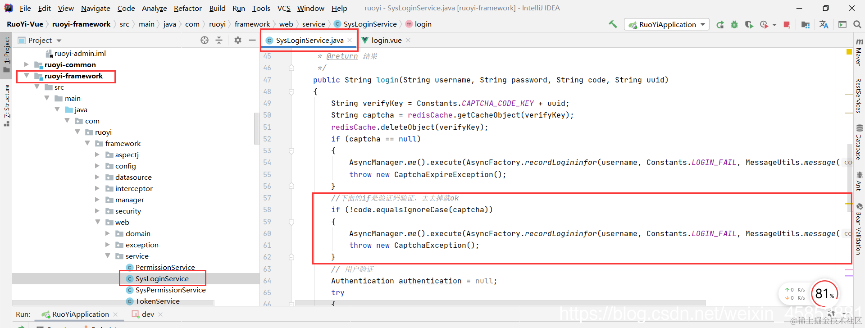The height and width of the screenshot is (328, 865).
Task: Hide the Project panel with minus icon
Action: point(252,40)
